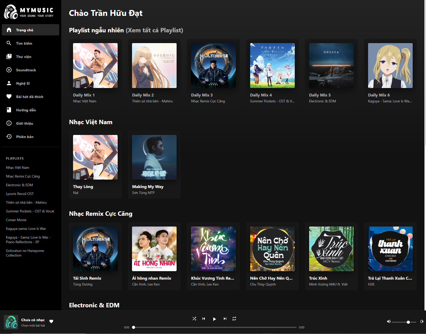Toggle theme contrast icon near volume

click(x=422, y=321)
